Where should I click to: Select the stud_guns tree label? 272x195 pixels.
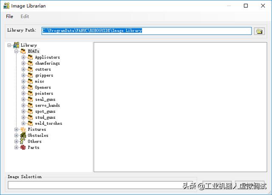(45, 118)
